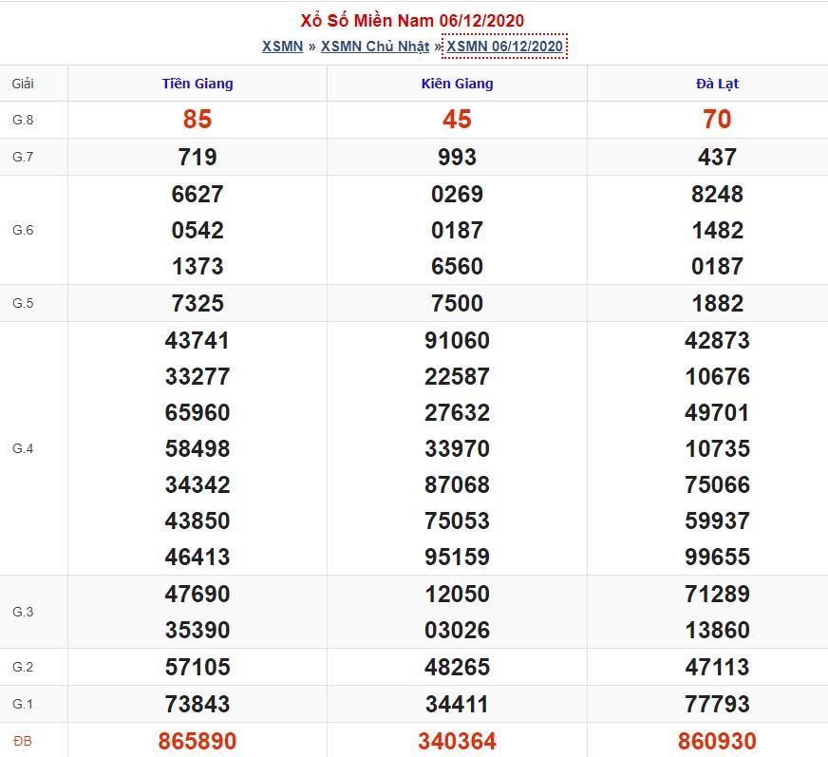Image resolution: width=828 pixels, height=757 pixels.
Task: Click the Kiên Giang G.6 number 0187
Action: [x=458, y=230]
